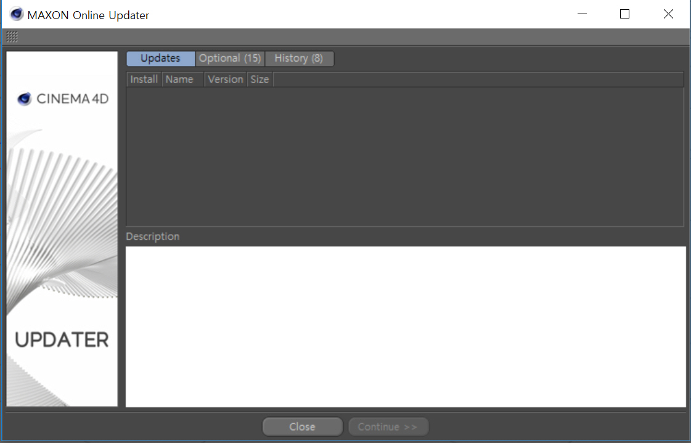Click the grid grip icon in toolbar
Screen dimensions: 691x443
coord(12,37)
